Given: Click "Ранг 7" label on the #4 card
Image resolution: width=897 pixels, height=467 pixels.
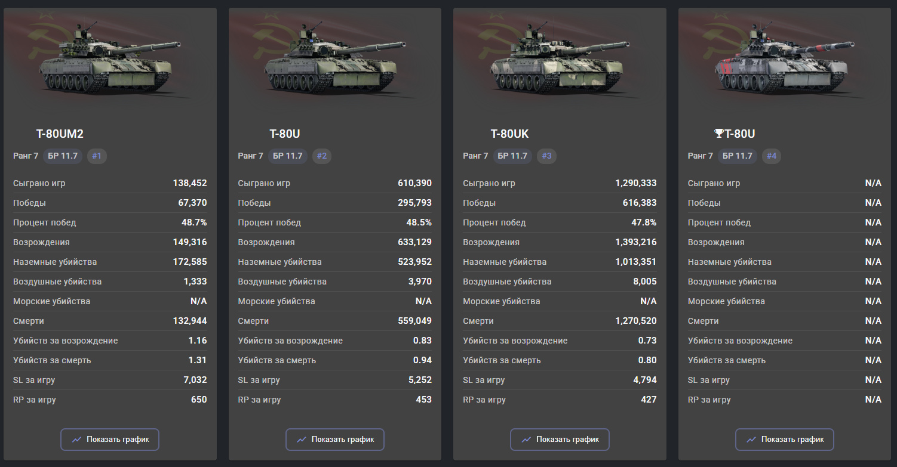Looking at the screenshot, I should 700,156.
